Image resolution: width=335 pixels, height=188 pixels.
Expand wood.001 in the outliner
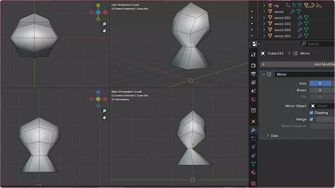(x=264, y=17)
